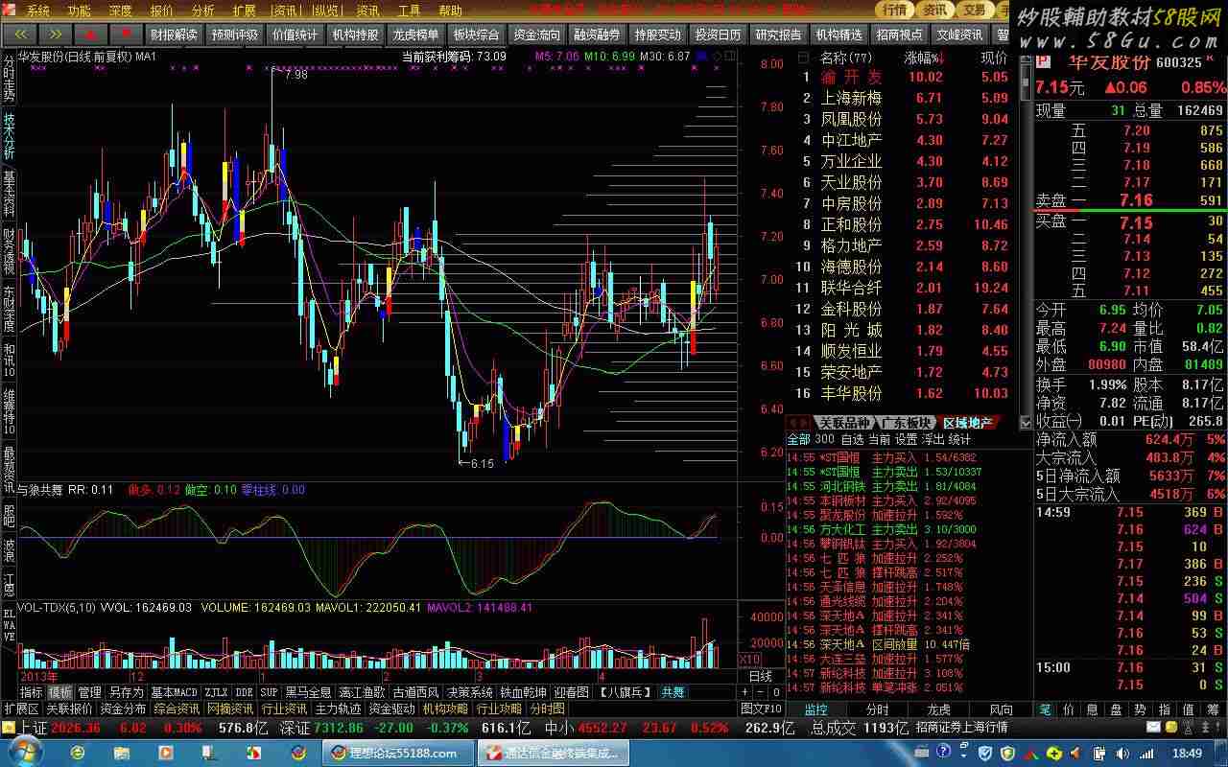Image resolution: width=1228 pixels, height=767 pixels.
Task: Click the red down-arrow toolbar icon
Action: click(x=125, y=35)
